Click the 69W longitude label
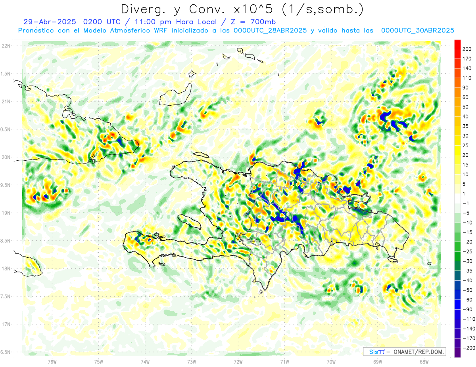This screenshot has width=476, height=367. click(378, 361)
